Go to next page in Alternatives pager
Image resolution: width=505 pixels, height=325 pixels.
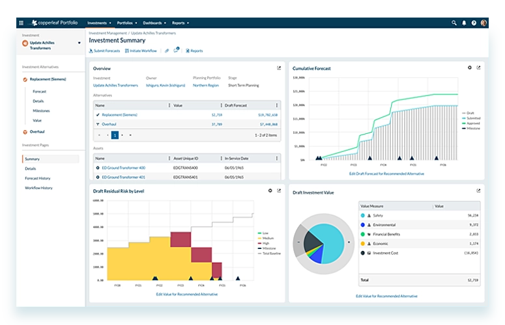[122, 135]
